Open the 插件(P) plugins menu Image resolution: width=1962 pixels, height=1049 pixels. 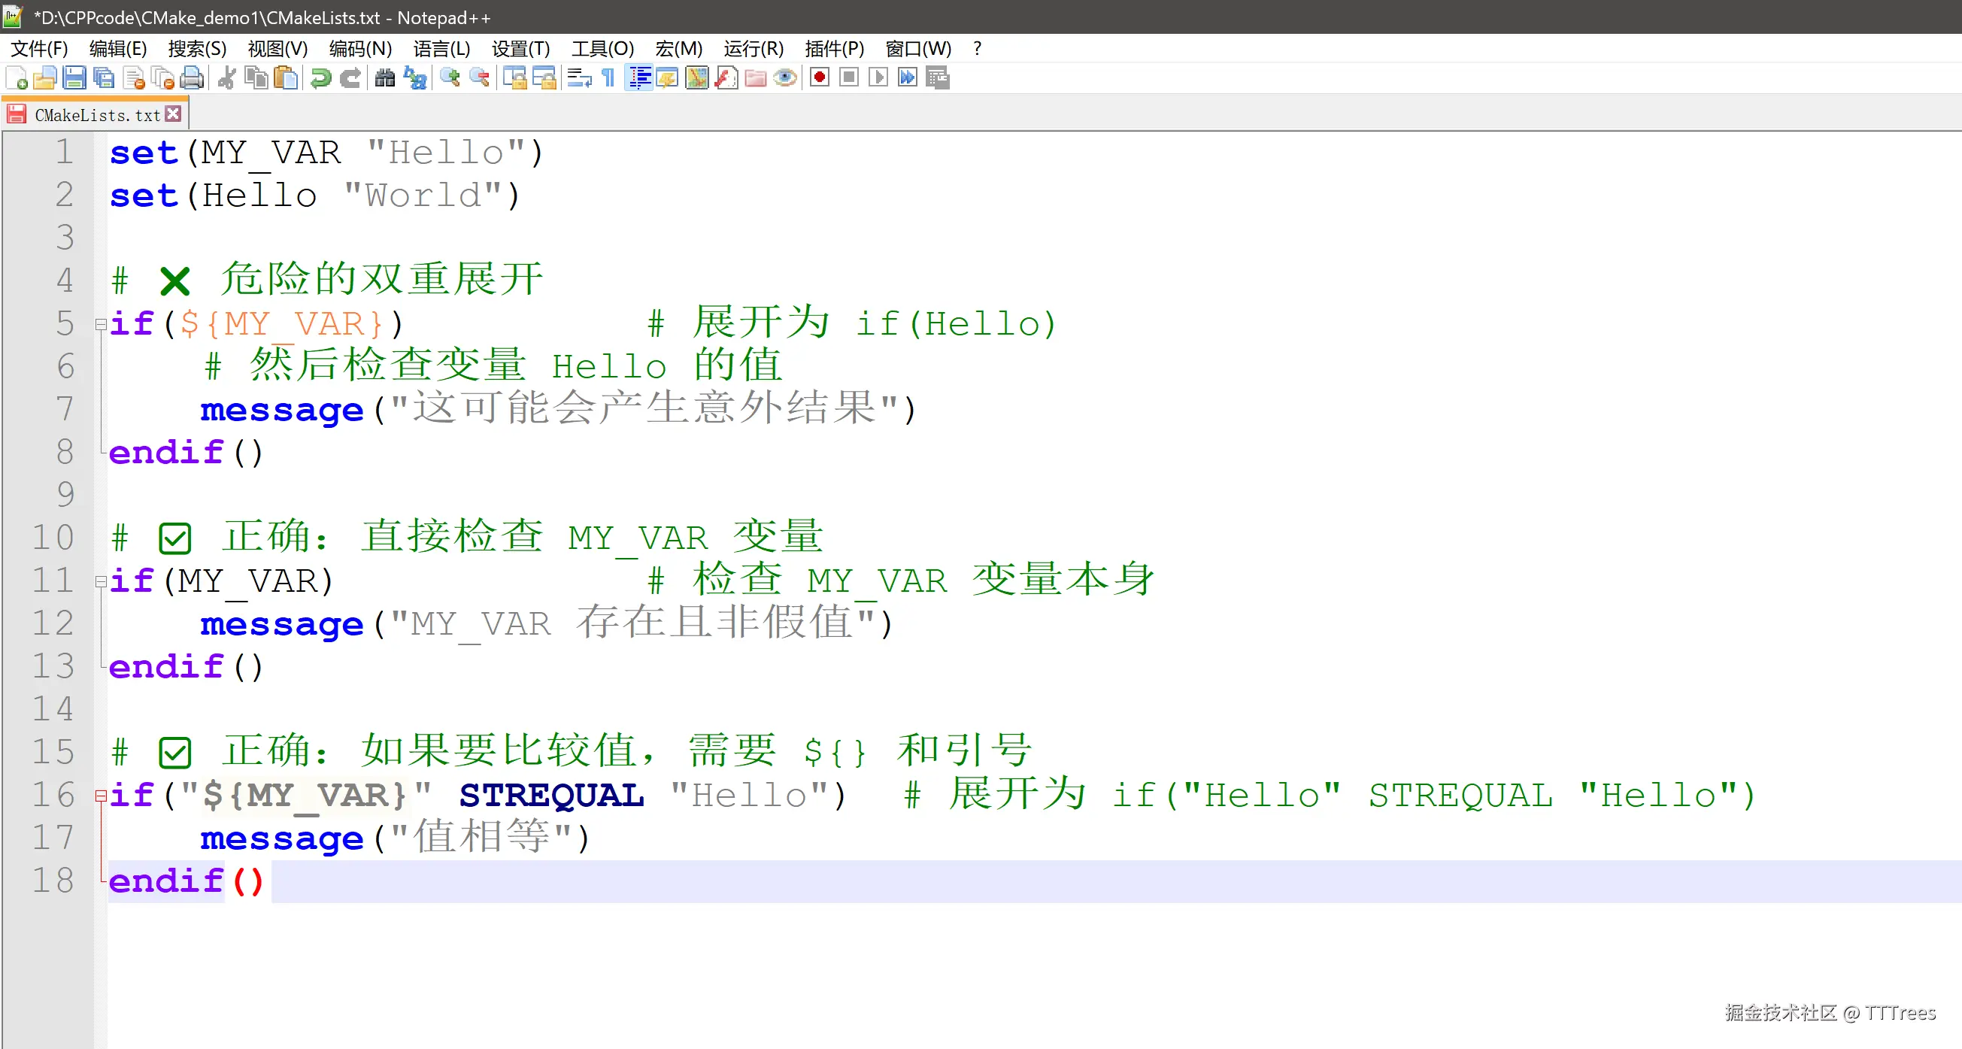point(834,49)
